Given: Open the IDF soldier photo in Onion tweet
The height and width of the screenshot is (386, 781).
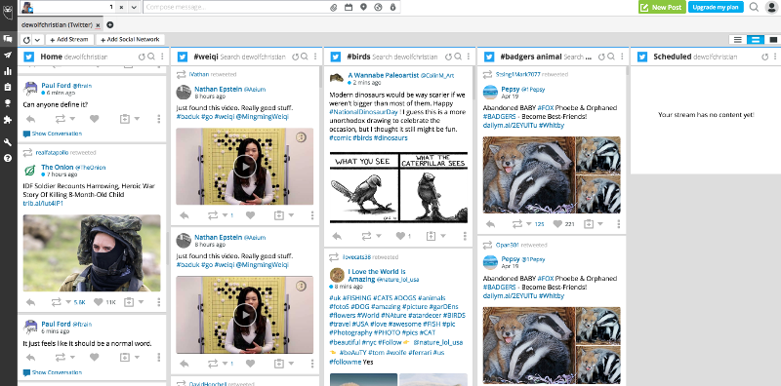Looking at the screenshot, I should [x=92, y=252].
